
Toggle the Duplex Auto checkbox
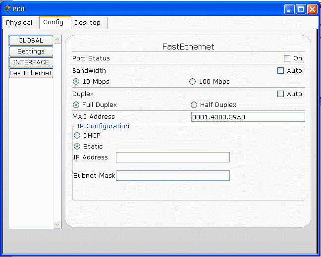[281, 94]
